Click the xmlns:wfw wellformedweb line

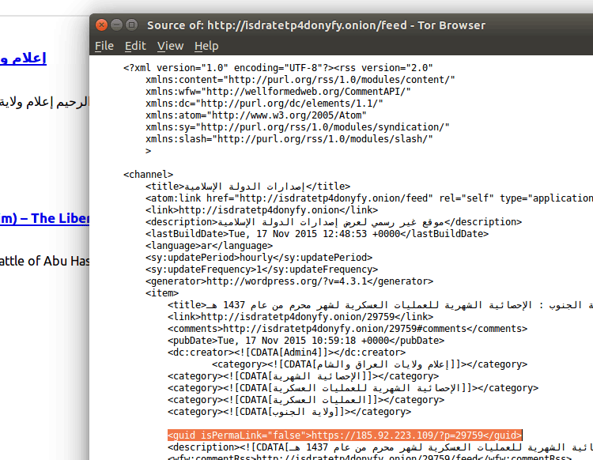click(x=278, y=92)
